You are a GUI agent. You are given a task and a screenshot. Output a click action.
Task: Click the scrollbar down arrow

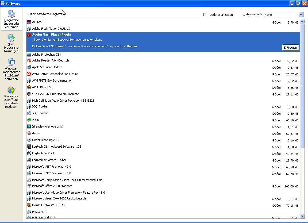[x=302, y=216]
